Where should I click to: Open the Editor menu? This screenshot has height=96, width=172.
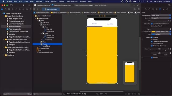click(46, 1)
